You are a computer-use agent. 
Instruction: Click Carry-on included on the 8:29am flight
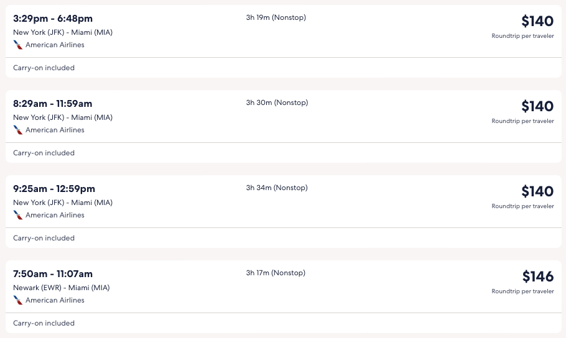point(44,153)
